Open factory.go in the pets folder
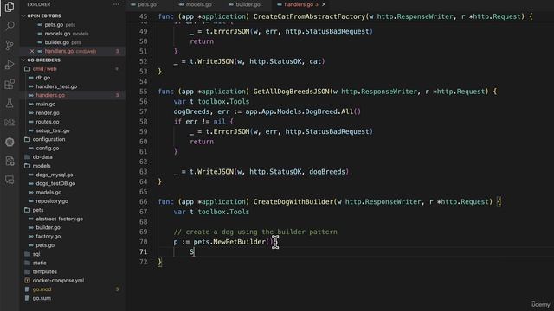554x311 pixels. (48, 236)
